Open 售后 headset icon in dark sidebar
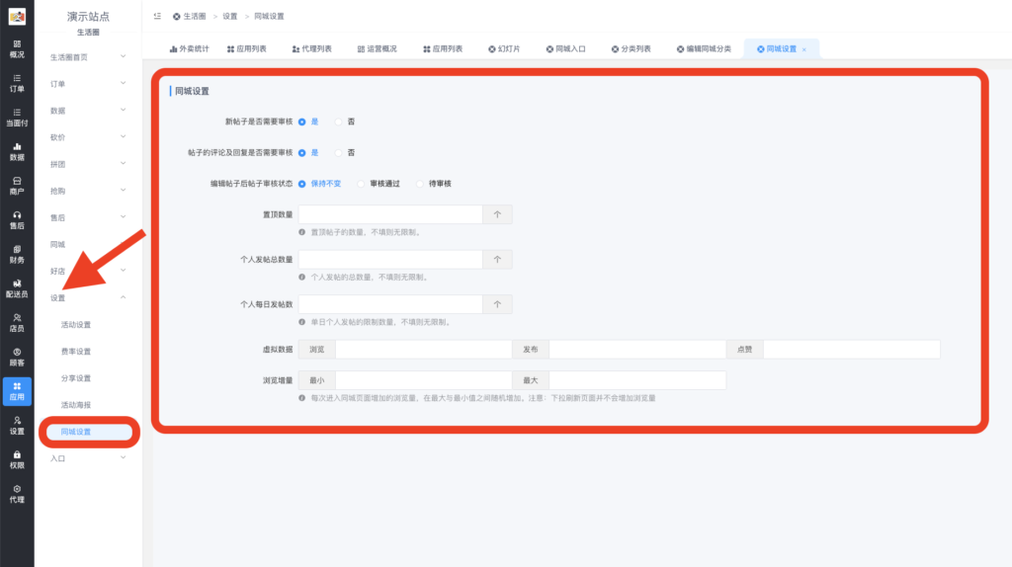This screenshot has height=567, width=1012. (x=17, y=220)
